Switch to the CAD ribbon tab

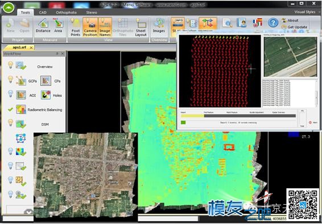tap(43, 12)
